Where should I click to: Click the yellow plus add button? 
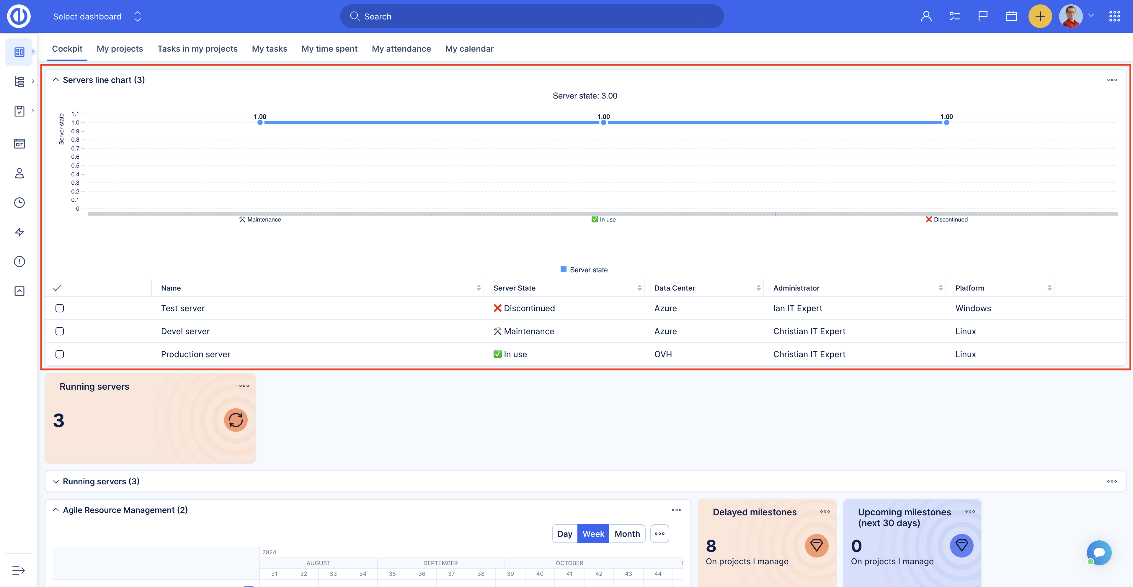1039,17
